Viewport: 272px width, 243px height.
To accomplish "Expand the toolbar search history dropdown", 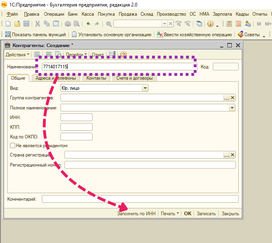I will (x=165, y=24).
